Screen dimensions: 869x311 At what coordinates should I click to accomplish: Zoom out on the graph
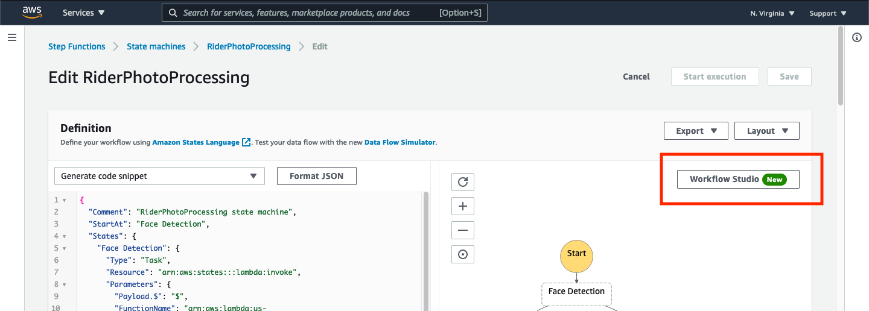(x=463, y=230)
